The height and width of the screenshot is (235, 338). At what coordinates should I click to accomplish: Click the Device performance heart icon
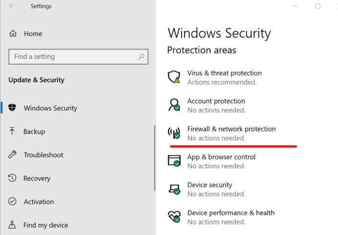[x=174, y=216]
